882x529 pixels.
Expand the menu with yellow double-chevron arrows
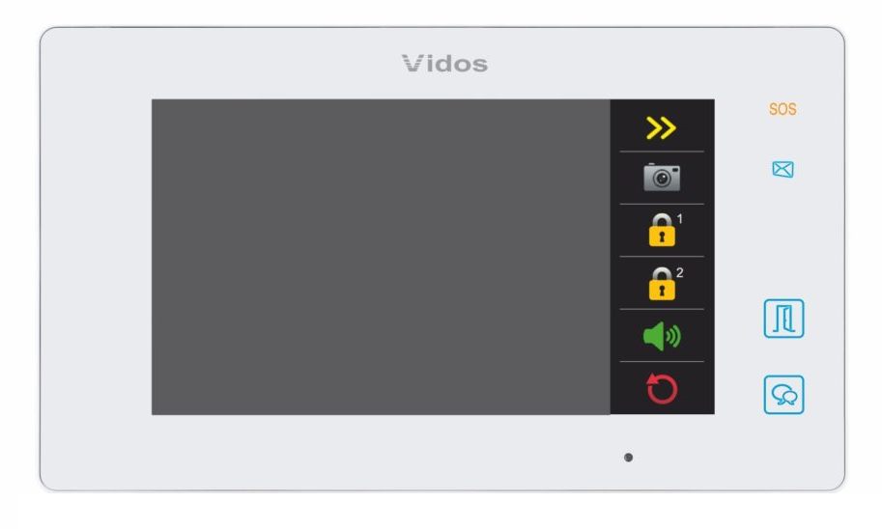(x=661, y=128)
